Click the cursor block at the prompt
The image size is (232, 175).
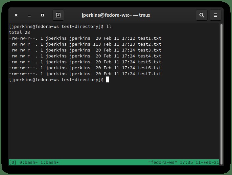click(x=107, y=79)
